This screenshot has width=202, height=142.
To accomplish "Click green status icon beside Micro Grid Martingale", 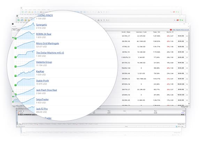I will tap(15, 48).
